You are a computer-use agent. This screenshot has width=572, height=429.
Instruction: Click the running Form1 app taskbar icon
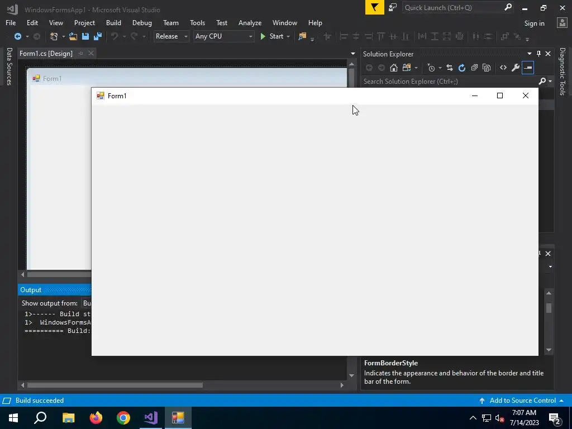click(178, 418)
